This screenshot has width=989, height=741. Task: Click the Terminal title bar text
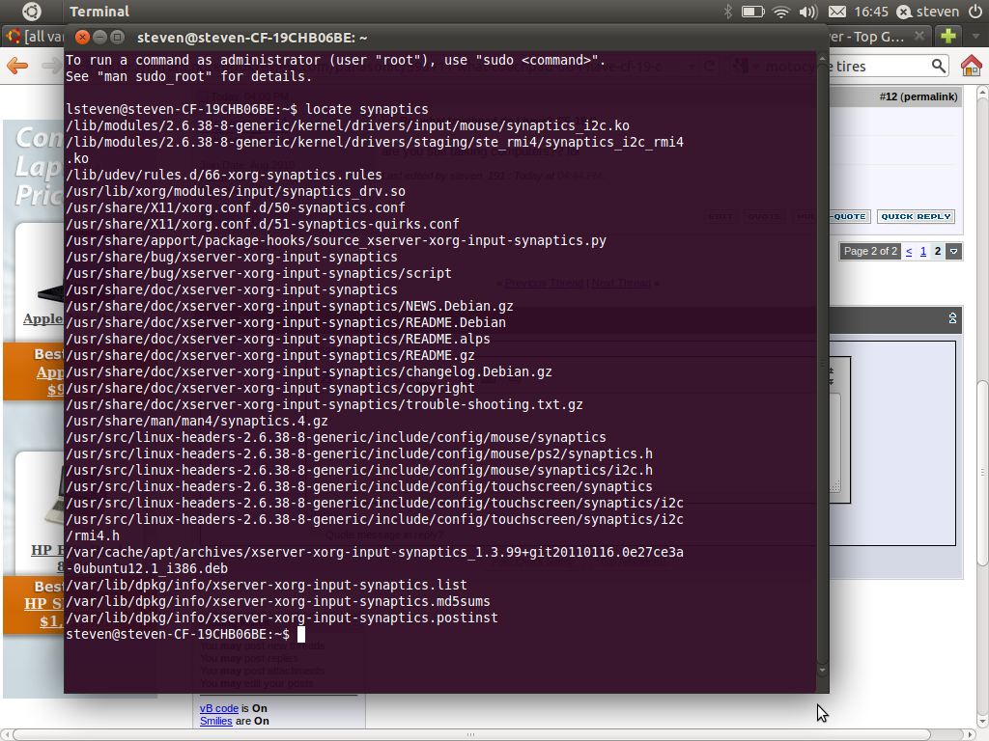252,38
